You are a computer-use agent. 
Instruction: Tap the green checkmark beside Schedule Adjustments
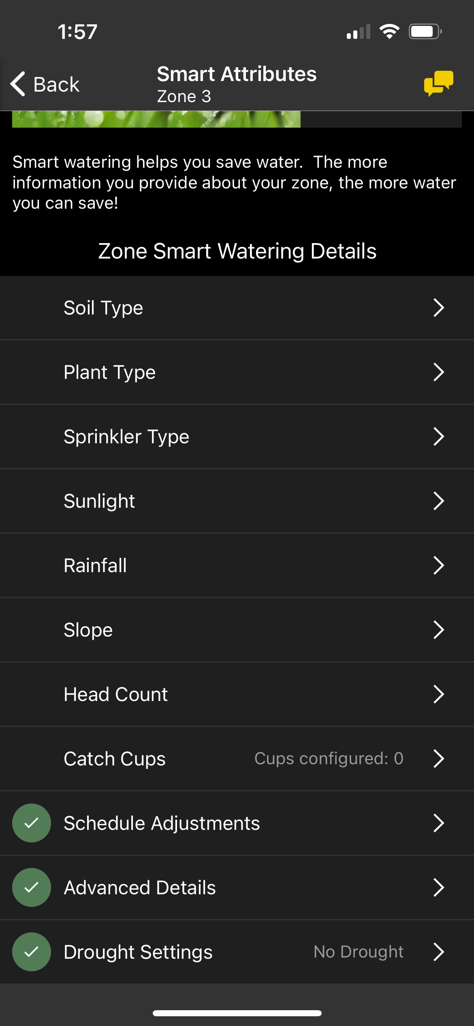[x=32, y=823]
